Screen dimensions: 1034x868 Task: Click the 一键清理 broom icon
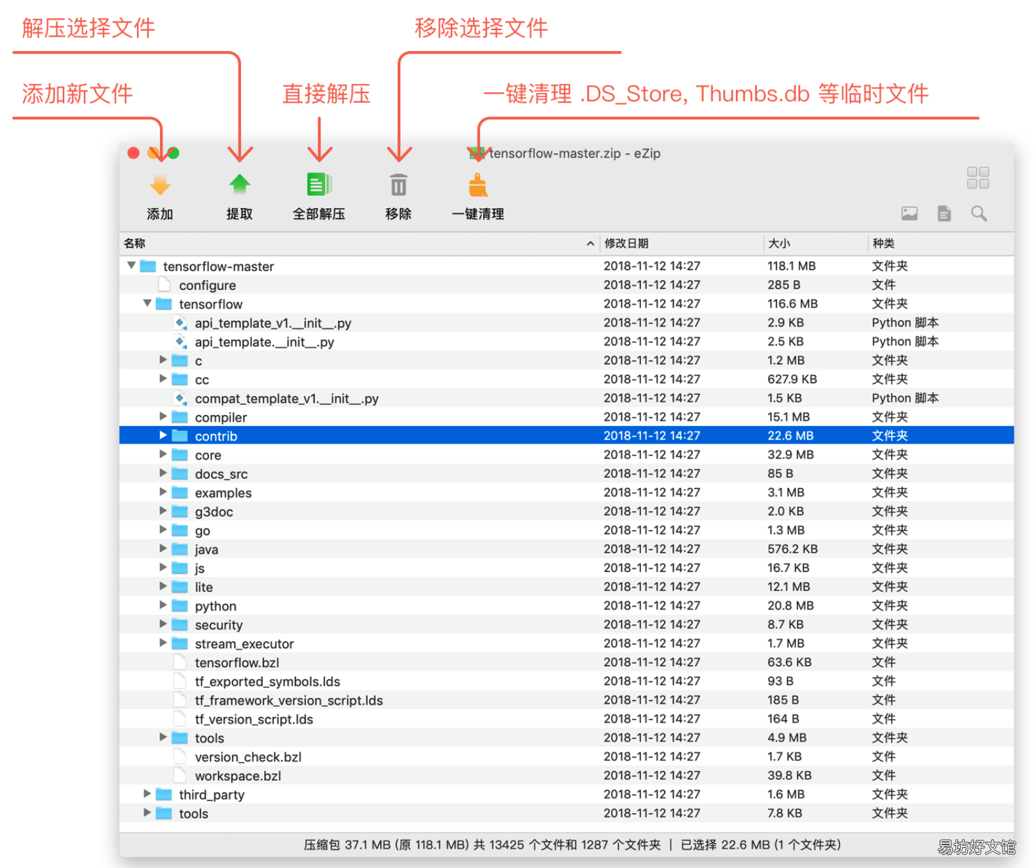tap(478, 185)
